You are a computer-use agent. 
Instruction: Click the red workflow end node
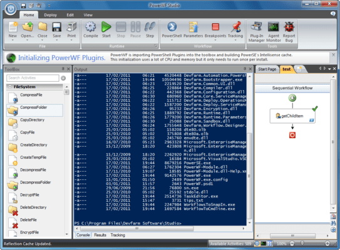coord(292,135)
